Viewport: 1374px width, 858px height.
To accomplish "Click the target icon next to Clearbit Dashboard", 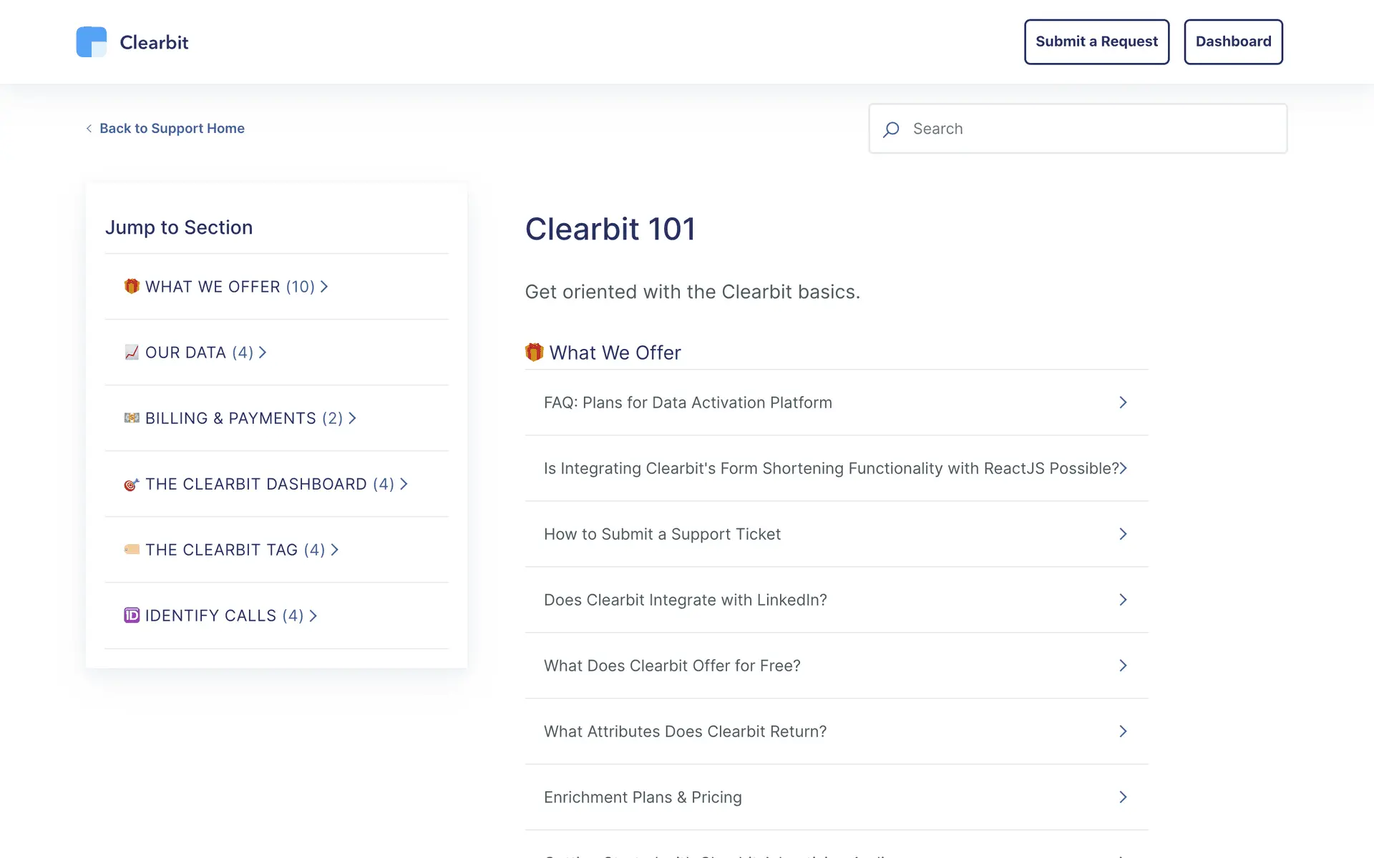I will (x=132, y=485).
